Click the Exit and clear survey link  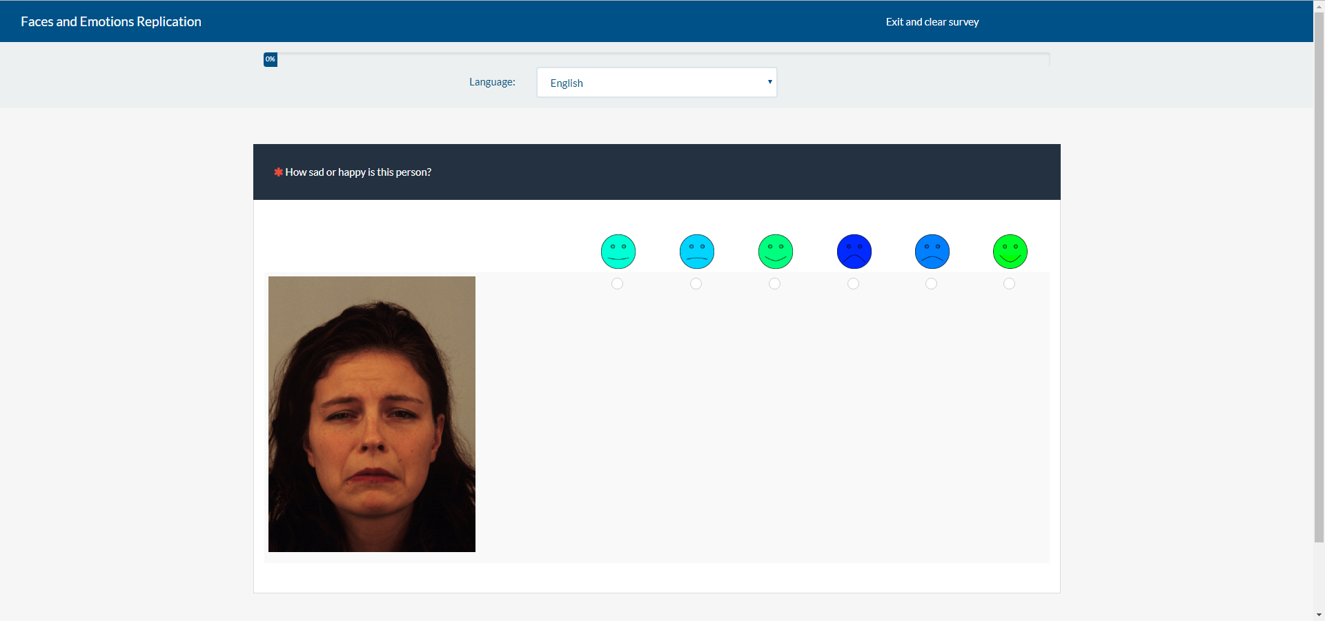point(932,22)
